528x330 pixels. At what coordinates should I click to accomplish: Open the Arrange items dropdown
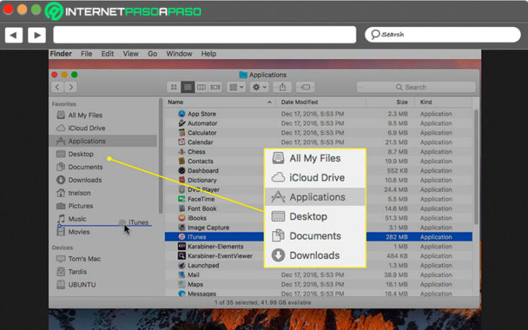(236, 87)
